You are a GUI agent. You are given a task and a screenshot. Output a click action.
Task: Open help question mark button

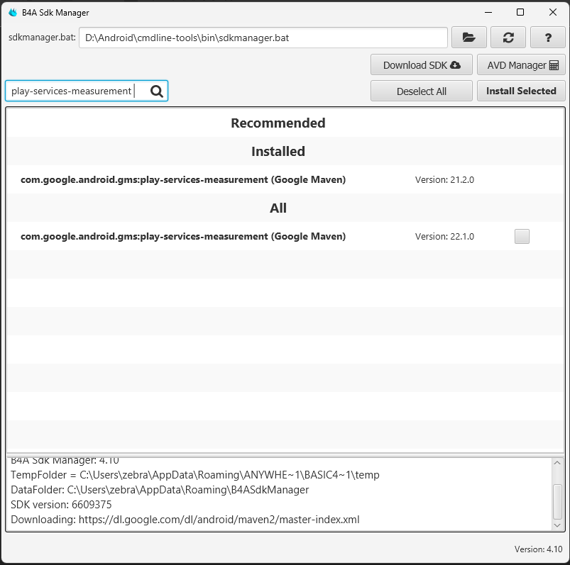coord(547,38)
